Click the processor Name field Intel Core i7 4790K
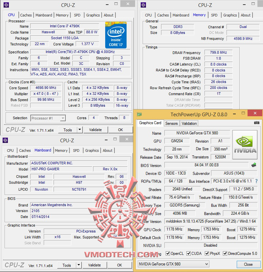263x272 pixels. [65, 26]
